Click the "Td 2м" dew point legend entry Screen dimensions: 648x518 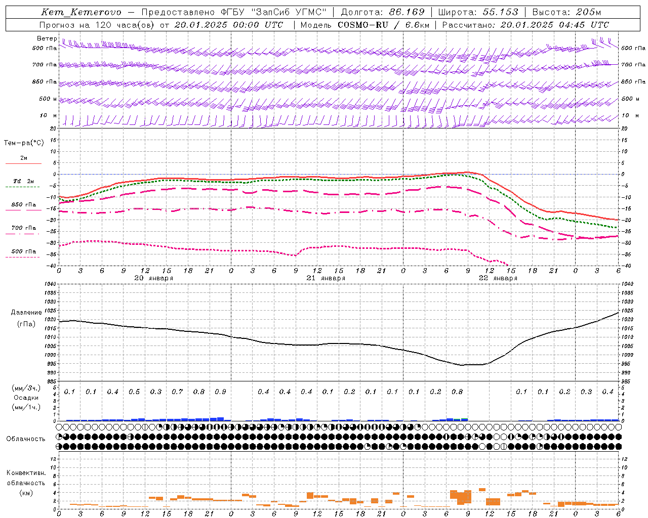pyautogui.click(x=23, y=181)
